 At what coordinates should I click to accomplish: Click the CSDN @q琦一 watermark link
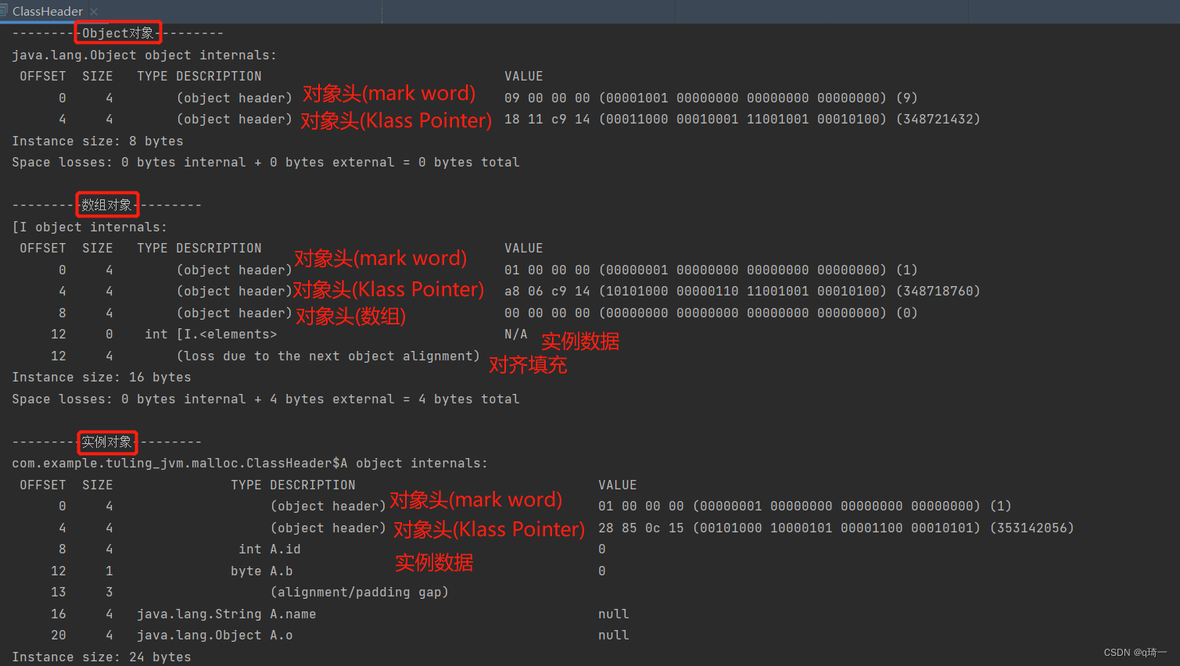coord(1135,652)
